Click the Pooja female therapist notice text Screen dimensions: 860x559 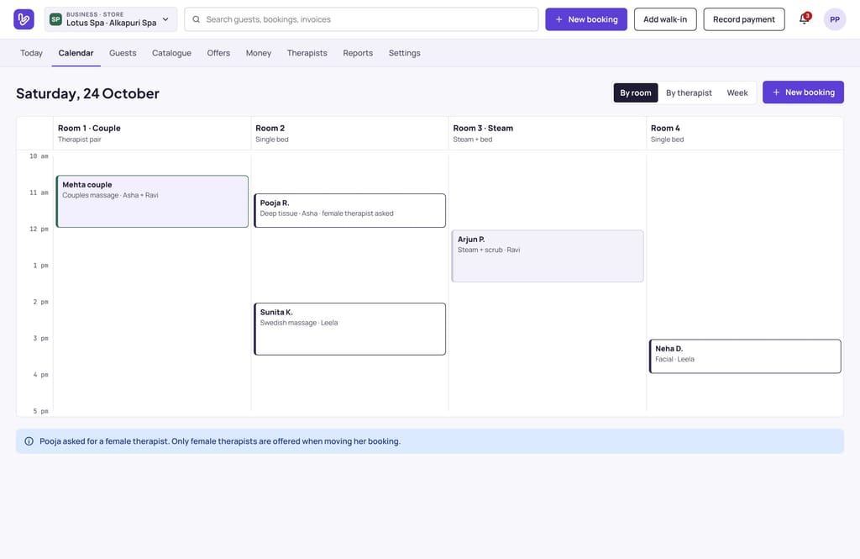pos(220,441)
